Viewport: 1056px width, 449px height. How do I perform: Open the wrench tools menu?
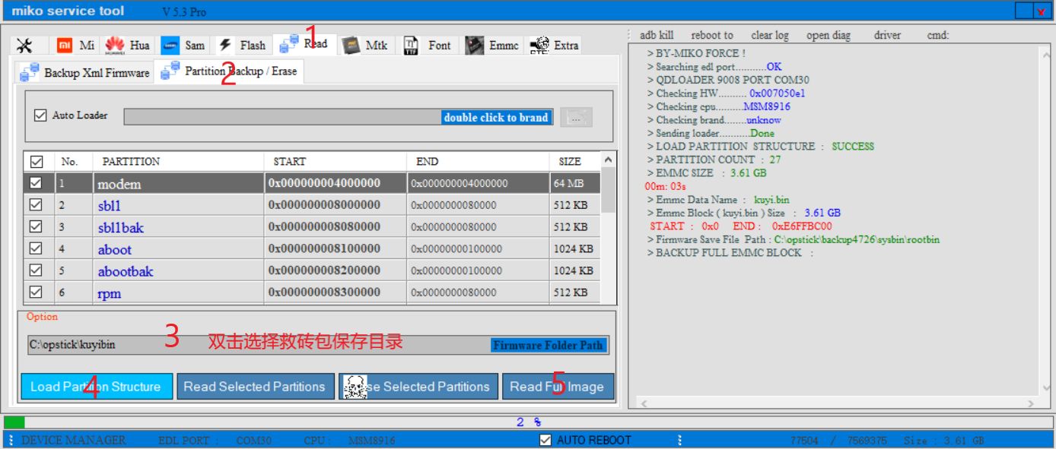coord(25,45)
